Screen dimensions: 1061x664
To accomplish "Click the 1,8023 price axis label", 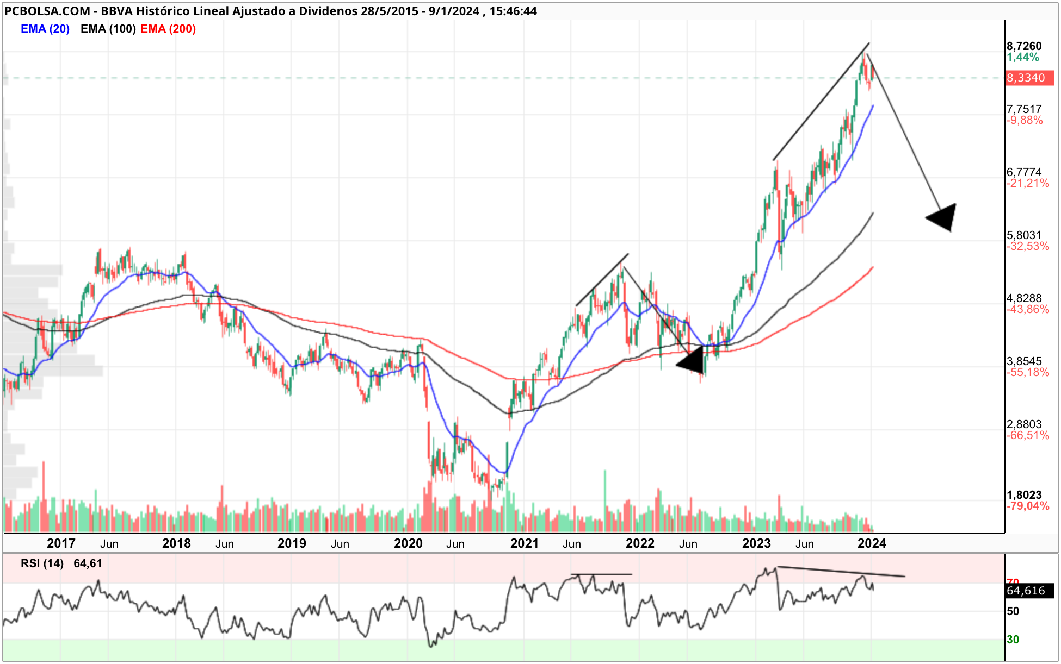I will (1024, 495).
